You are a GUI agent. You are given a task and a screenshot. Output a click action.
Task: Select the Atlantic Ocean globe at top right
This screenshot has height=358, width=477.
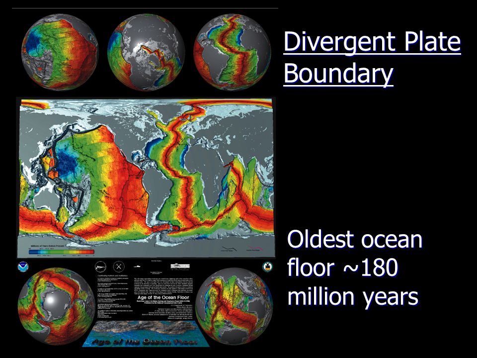point(233,52)
